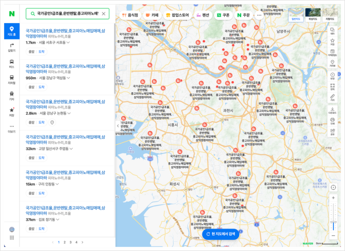Zoom in with the plus button
The width and height of the screenshot is (345, 251).
click(333, 198)
